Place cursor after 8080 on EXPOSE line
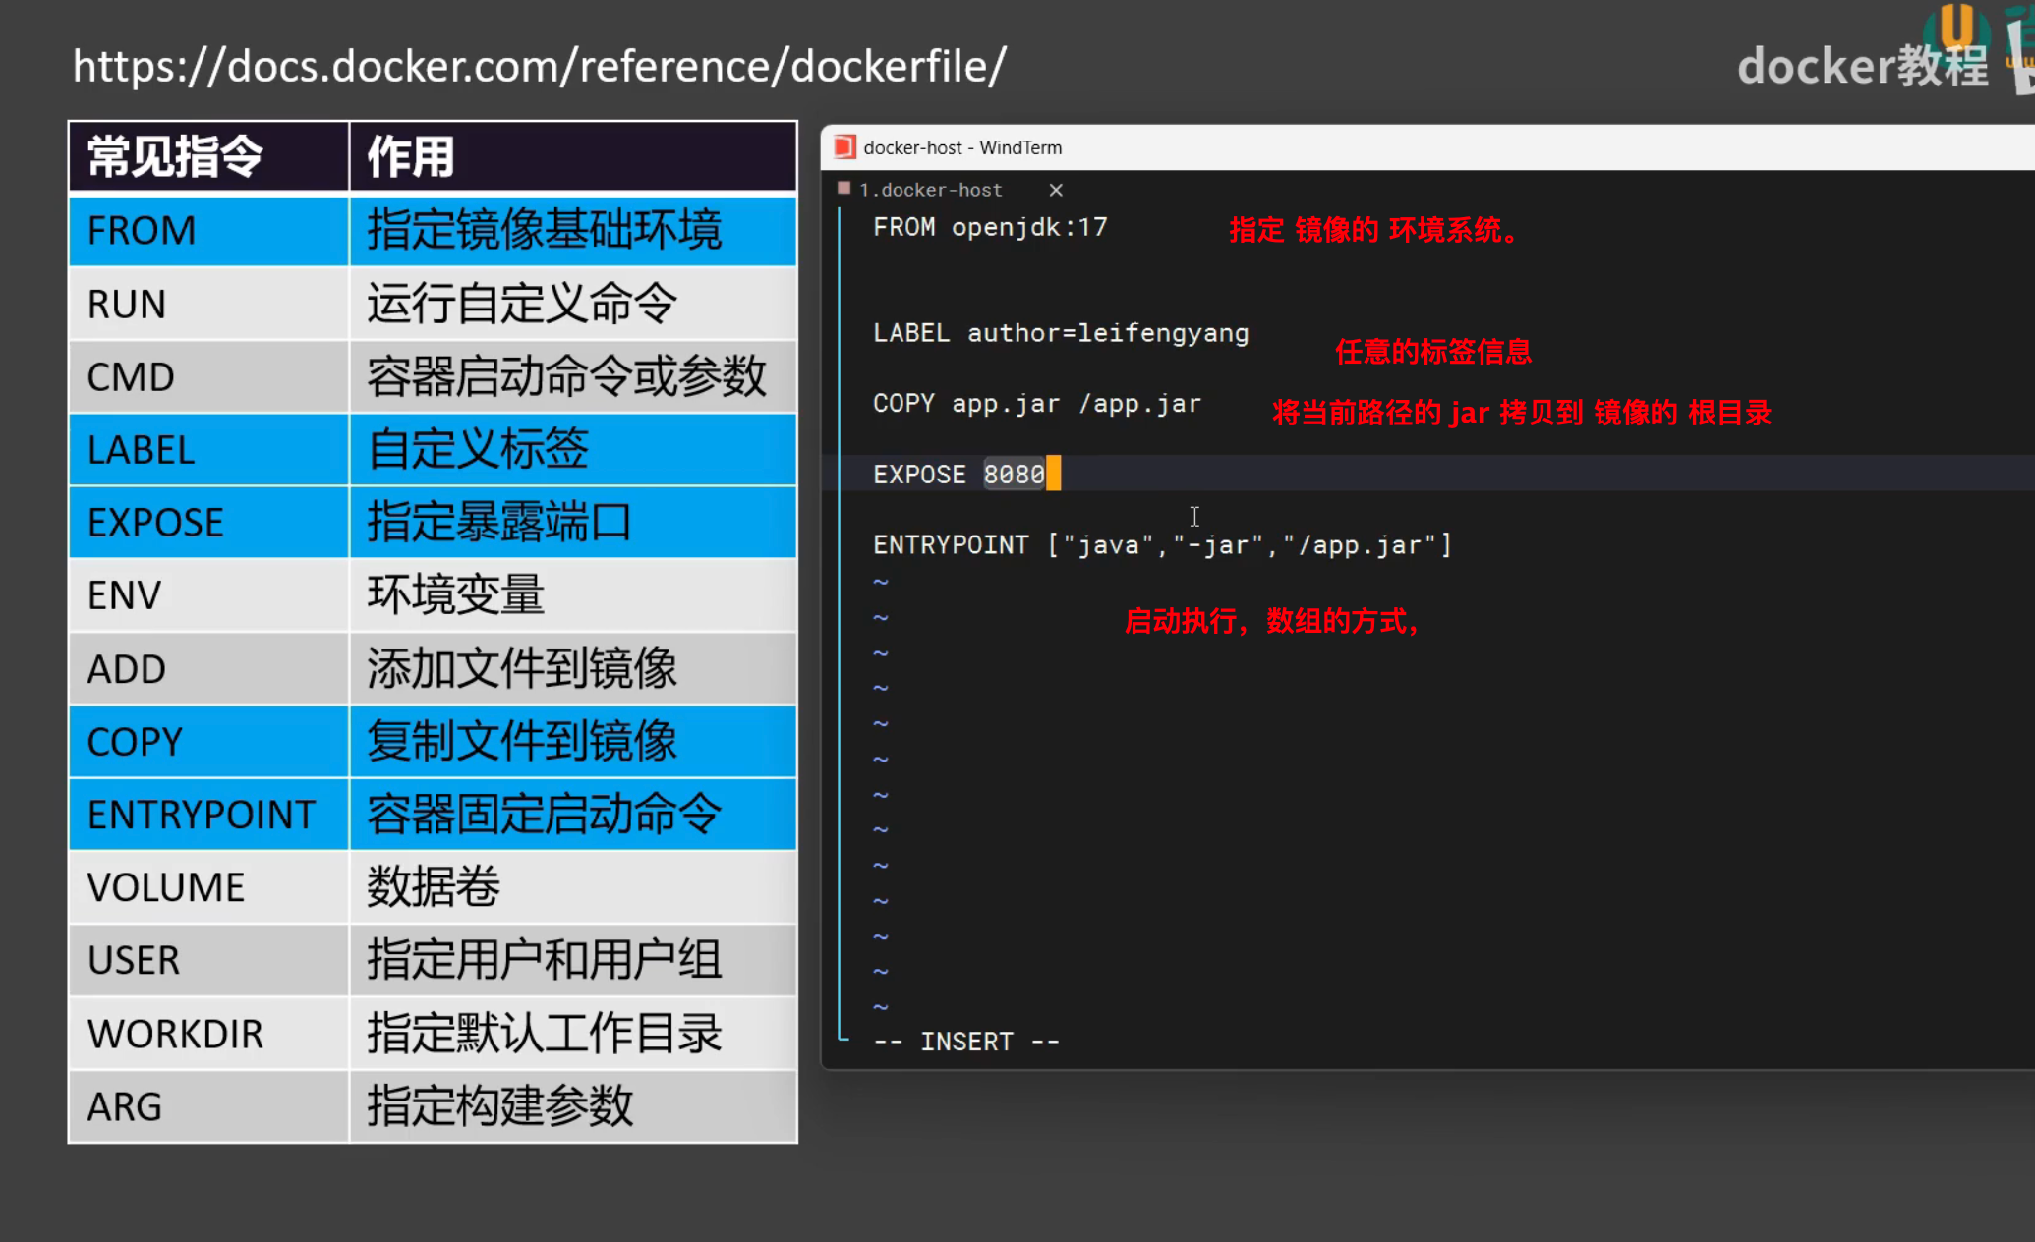Viewport: 2035px width, 1242px height. coord(1050,475)
